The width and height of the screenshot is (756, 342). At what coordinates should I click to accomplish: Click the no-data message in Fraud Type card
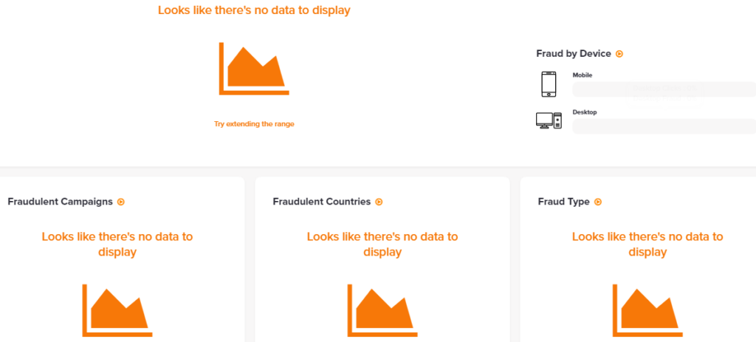tap(647, 244)
